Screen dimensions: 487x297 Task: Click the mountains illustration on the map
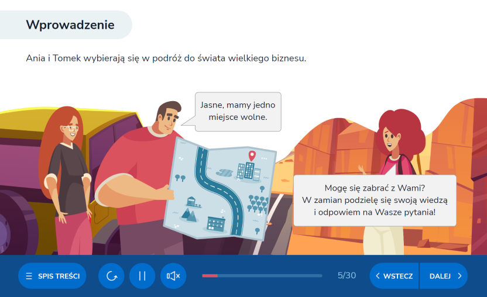click(190, 215)
